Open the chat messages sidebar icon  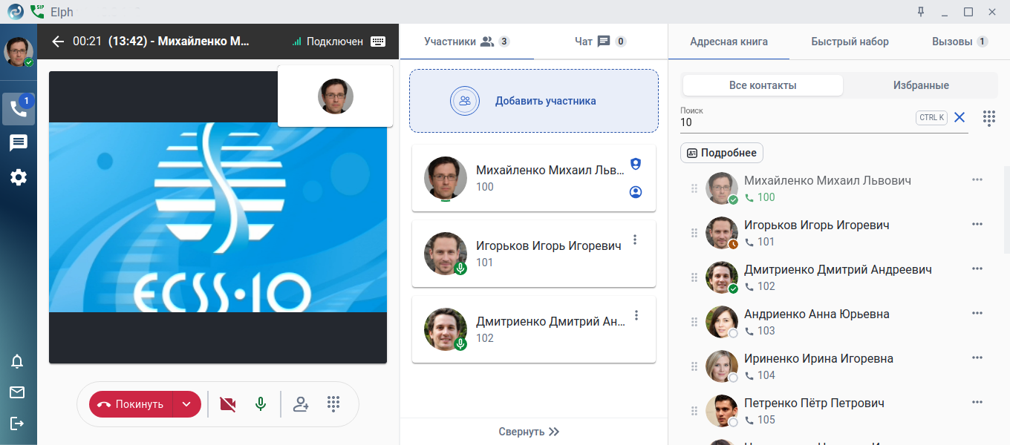(x=19, y=143)
